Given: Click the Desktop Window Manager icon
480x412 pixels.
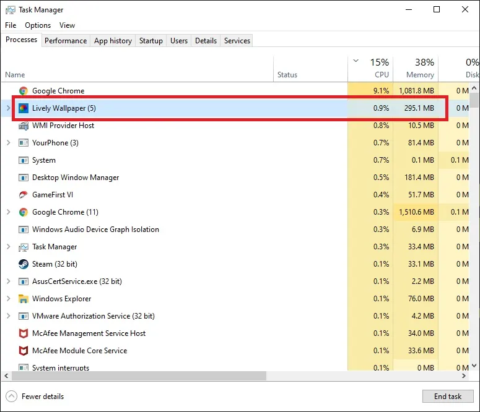Looking at the screenshot, I should [24, 178].
